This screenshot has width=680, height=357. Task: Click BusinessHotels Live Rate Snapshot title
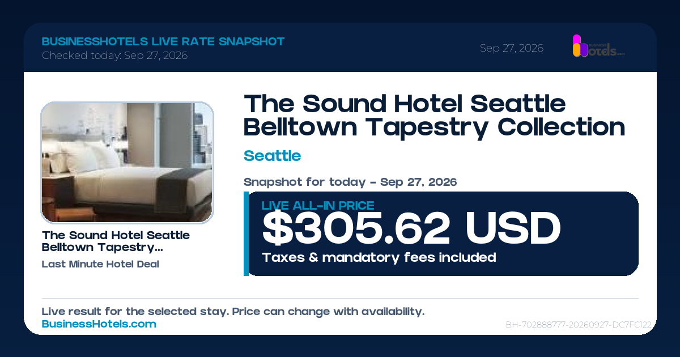163,41
